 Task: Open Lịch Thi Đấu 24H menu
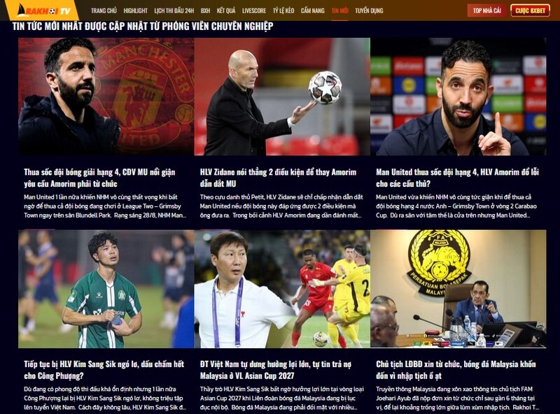(174, 10)
